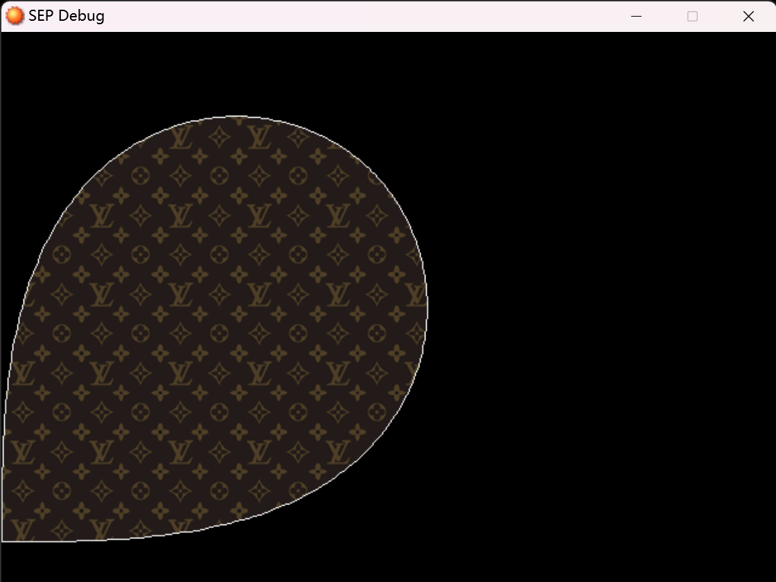
Task: Click the disabled maximize button
Action: (692, 17)
